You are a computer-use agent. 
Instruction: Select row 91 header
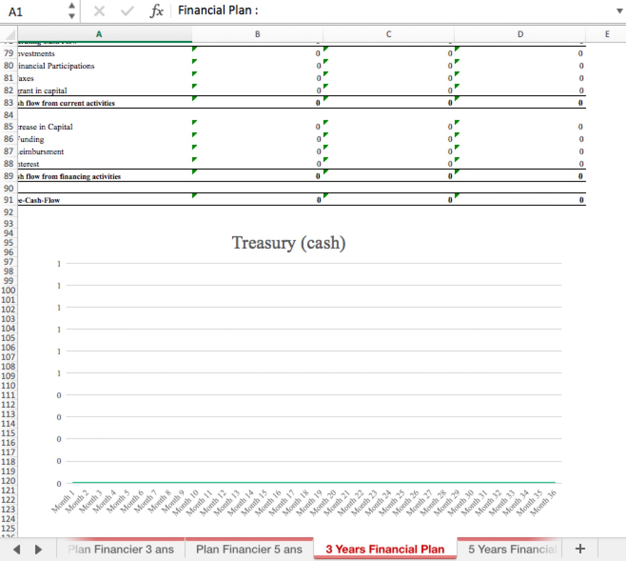[x=8, y=200]
